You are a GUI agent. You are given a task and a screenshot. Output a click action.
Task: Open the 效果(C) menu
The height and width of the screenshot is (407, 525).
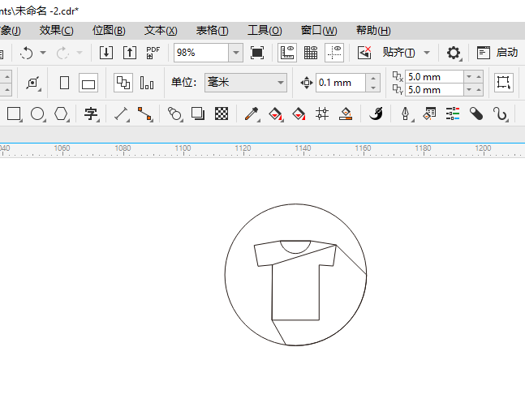pos(56,31)
